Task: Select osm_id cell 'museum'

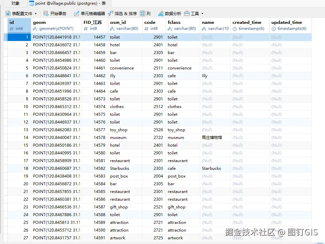Action: click(x=125, y=138)
